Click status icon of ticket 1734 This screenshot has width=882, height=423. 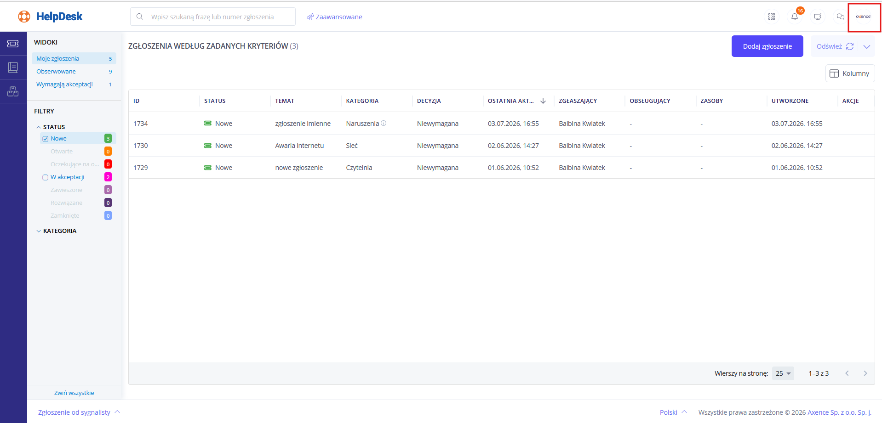pos(208,123)
